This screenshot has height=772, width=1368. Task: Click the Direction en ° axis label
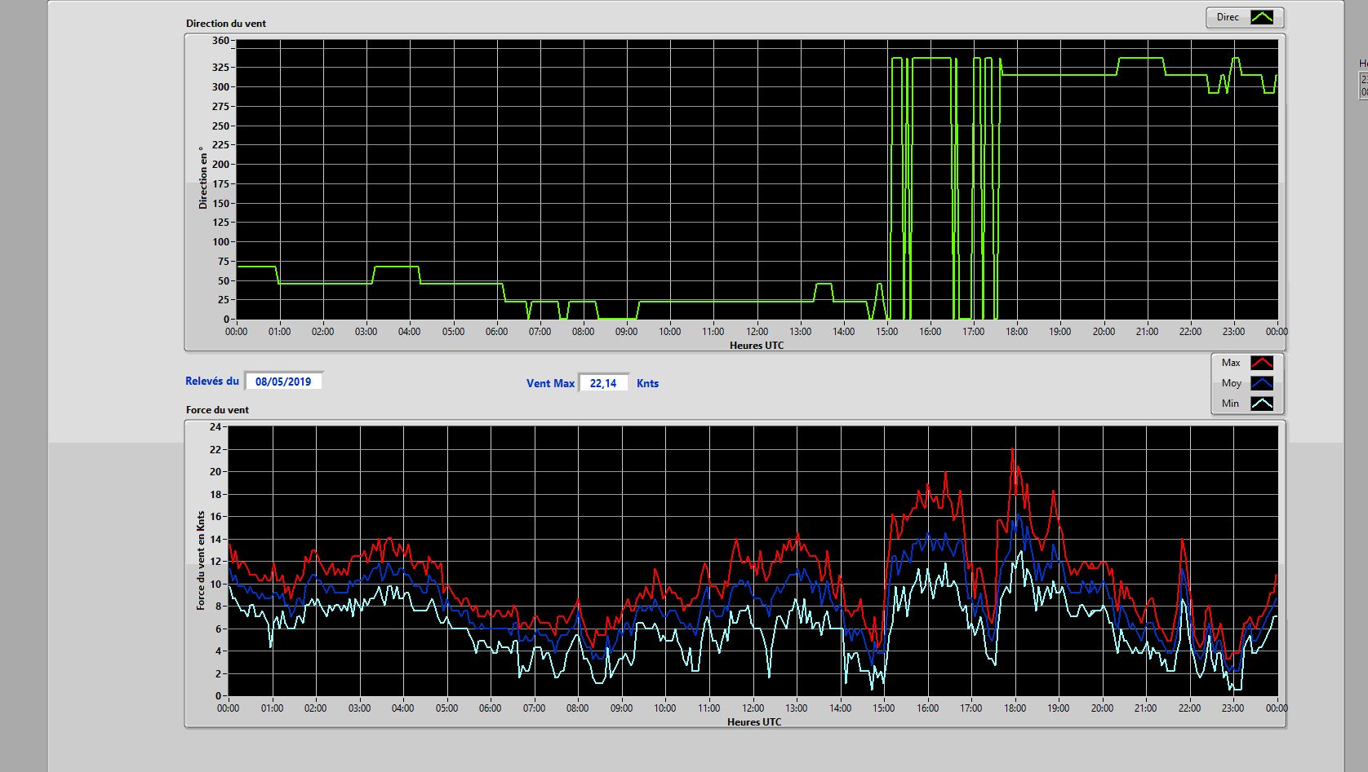click(202, 178)
